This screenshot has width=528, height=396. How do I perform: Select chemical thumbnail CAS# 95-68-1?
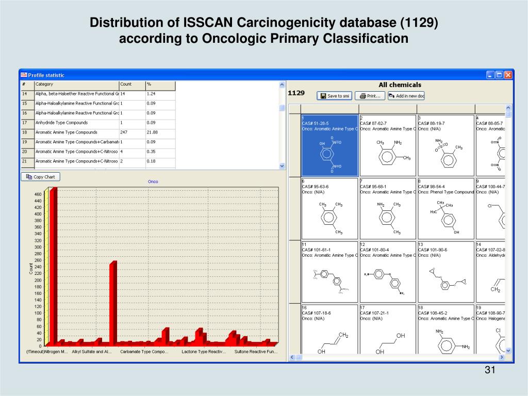click(388, 209)
